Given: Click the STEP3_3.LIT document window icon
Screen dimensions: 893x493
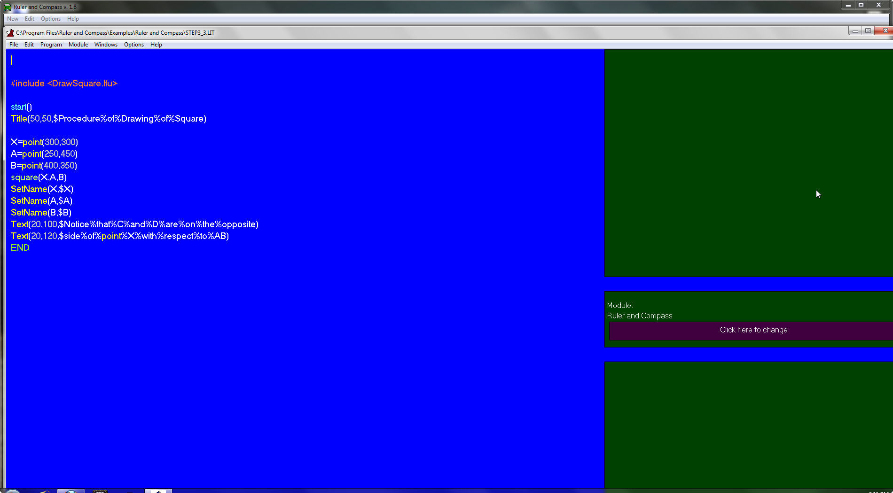Looking at the screenshot, I should [10, 33].
